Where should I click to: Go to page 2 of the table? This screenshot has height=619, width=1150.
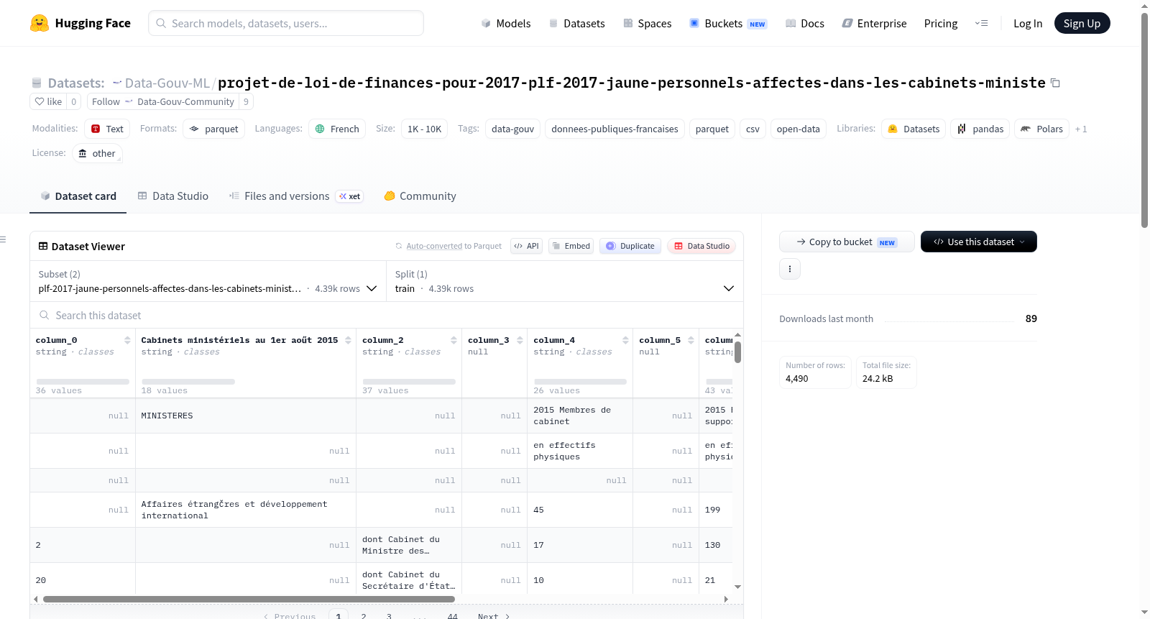point(364,616)
